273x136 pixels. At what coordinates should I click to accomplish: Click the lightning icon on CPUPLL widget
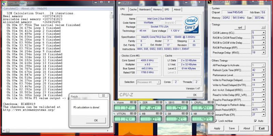tap(192, 103)
